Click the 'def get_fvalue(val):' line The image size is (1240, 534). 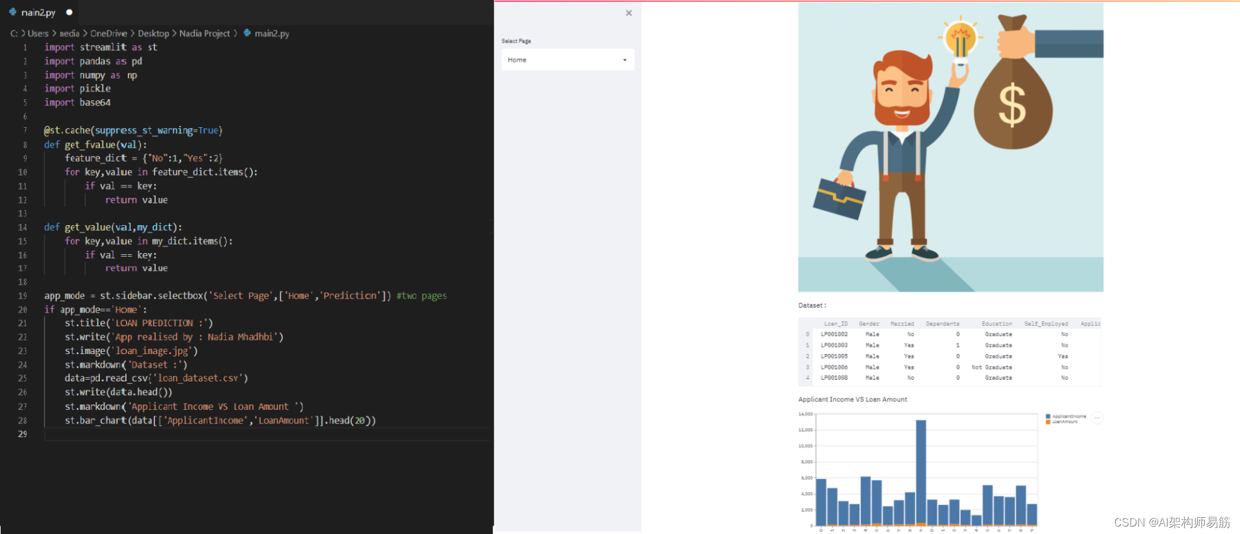(96, 145)
